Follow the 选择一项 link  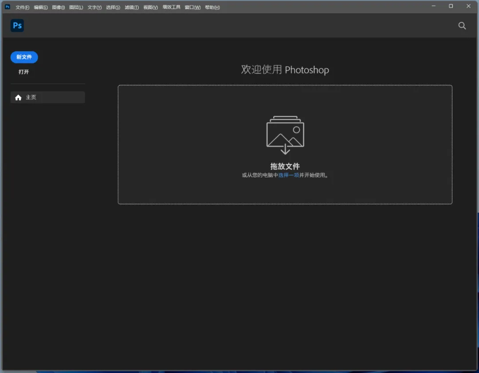pos(288,175)
